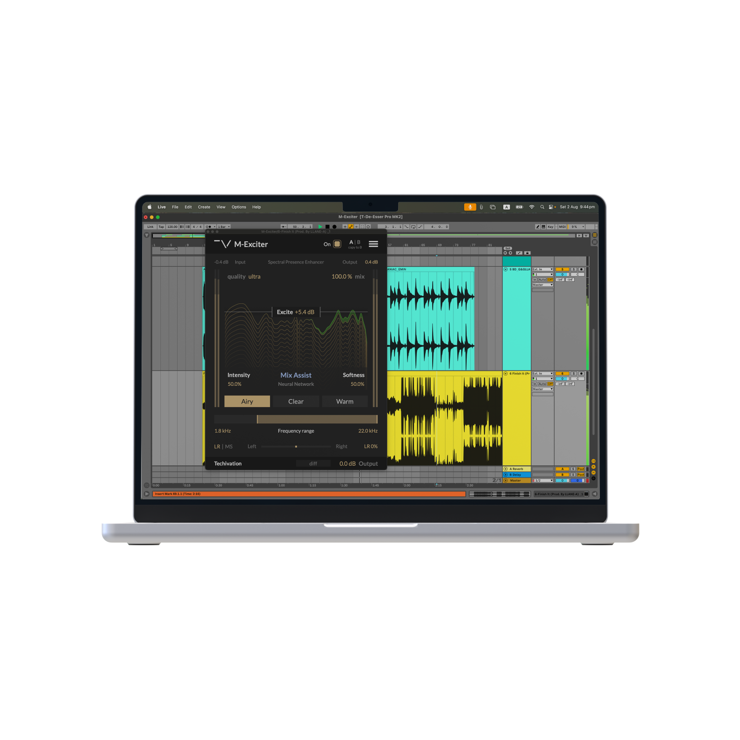This screenshot has height=740, width=740.
Task: Open the M-Exciter hamburger menu
Action: point(373,244)
